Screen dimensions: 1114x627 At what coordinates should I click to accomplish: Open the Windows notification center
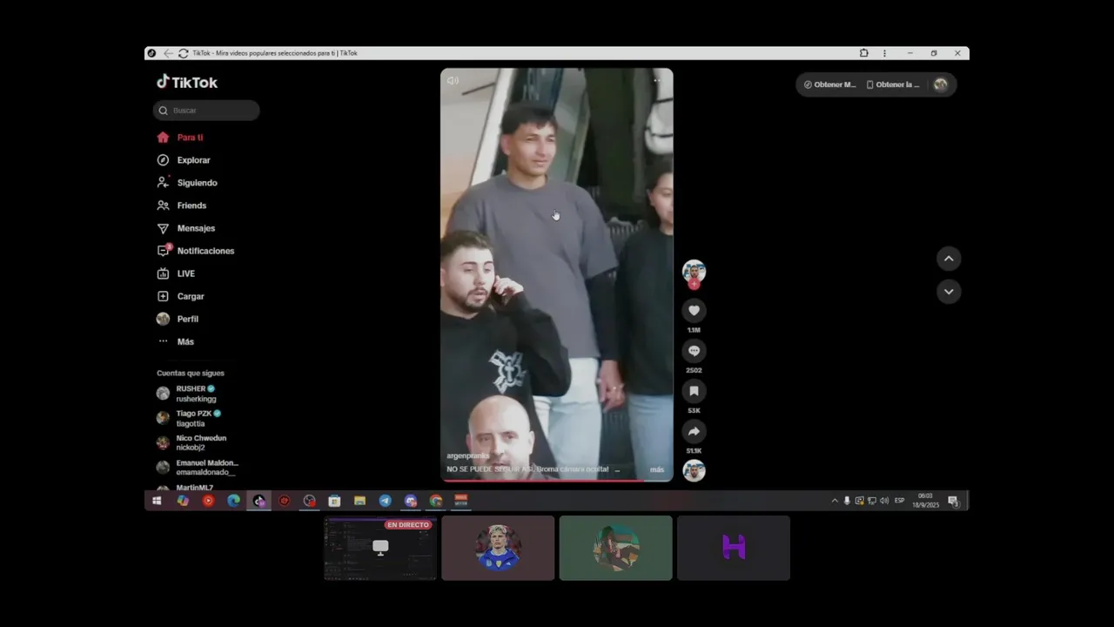click(953, 501)
